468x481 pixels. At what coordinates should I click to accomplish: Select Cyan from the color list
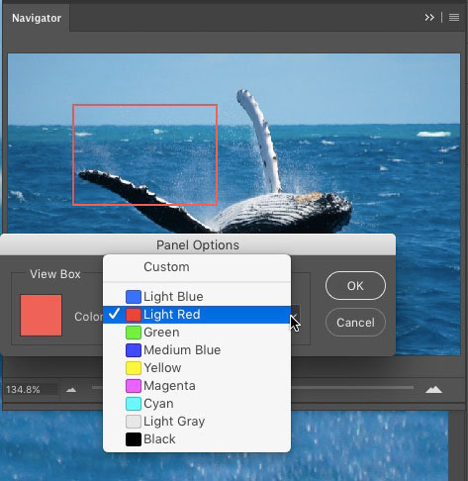[x=197, y=404]
